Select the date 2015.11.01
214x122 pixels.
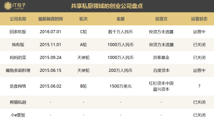[50, 45]
